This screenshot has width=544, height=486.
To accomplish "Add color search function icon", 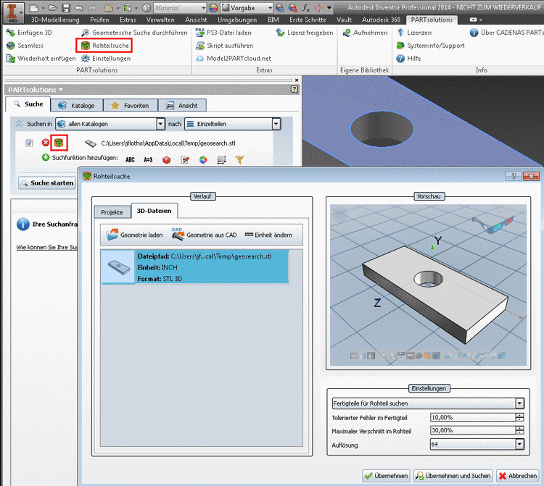I will click(203, 159).
